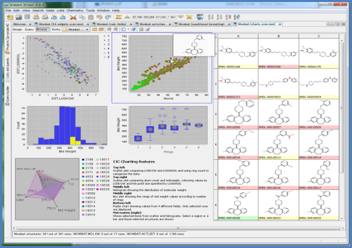
Task: Click column B header in matrix
Action: [x=278, y=36]
